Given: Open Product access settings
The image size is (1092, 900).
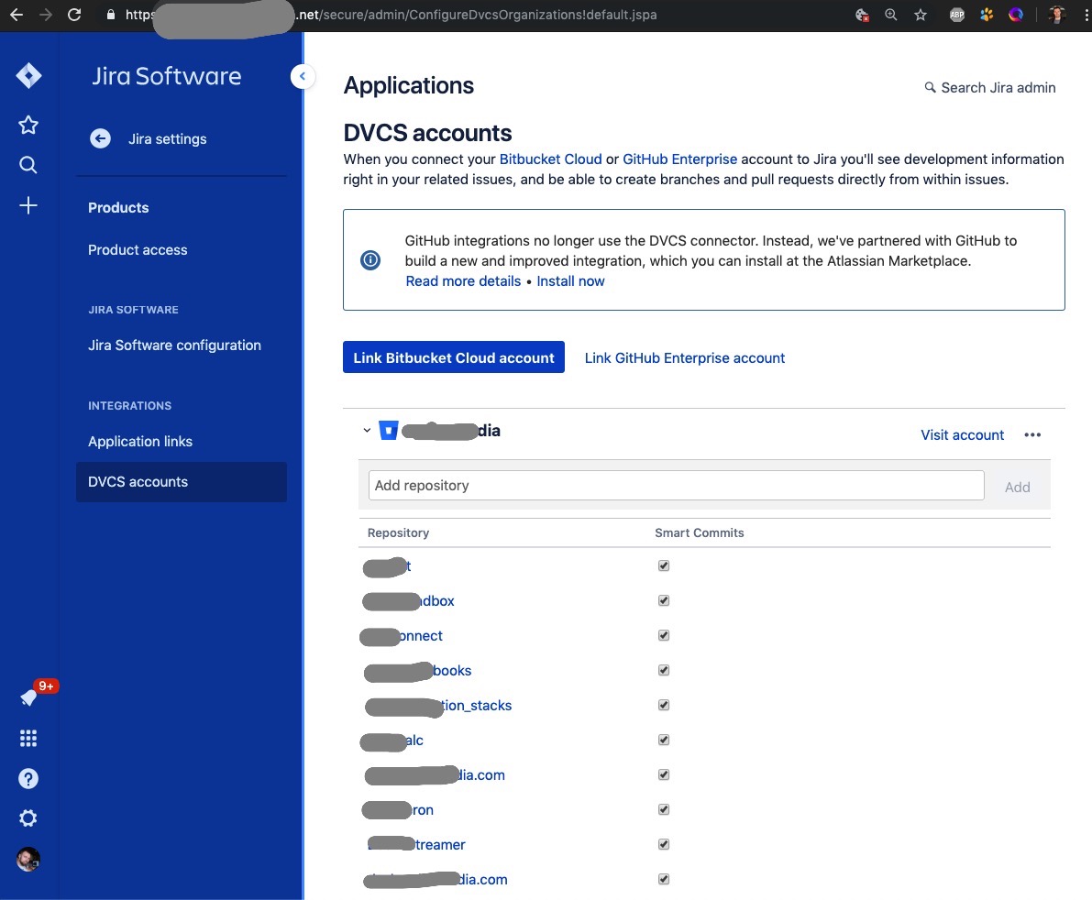Looking at the screenshot, I should coord(138,250).
